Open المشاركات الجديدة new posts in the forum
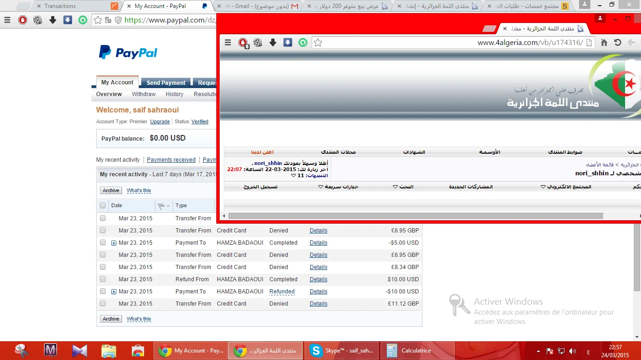 click(x=471, y=187)
